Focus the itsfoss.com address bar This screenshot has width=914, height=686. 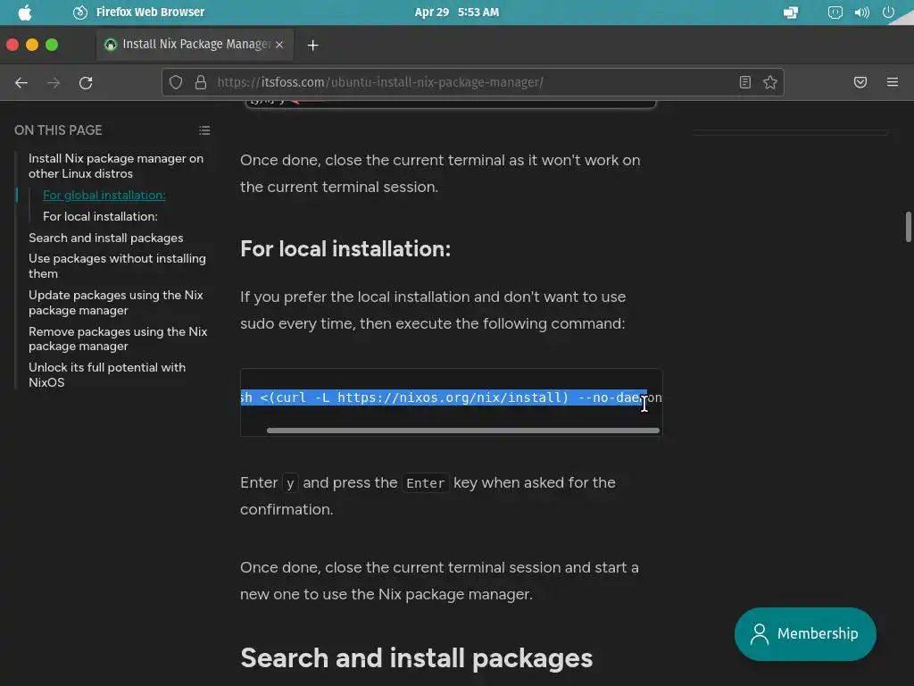[472, 82]
